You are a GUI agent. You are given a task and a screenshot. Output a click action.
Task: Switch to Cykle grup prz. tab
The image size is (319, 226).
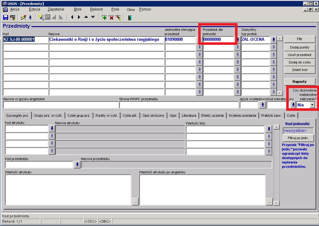click(x=79, y=115)
